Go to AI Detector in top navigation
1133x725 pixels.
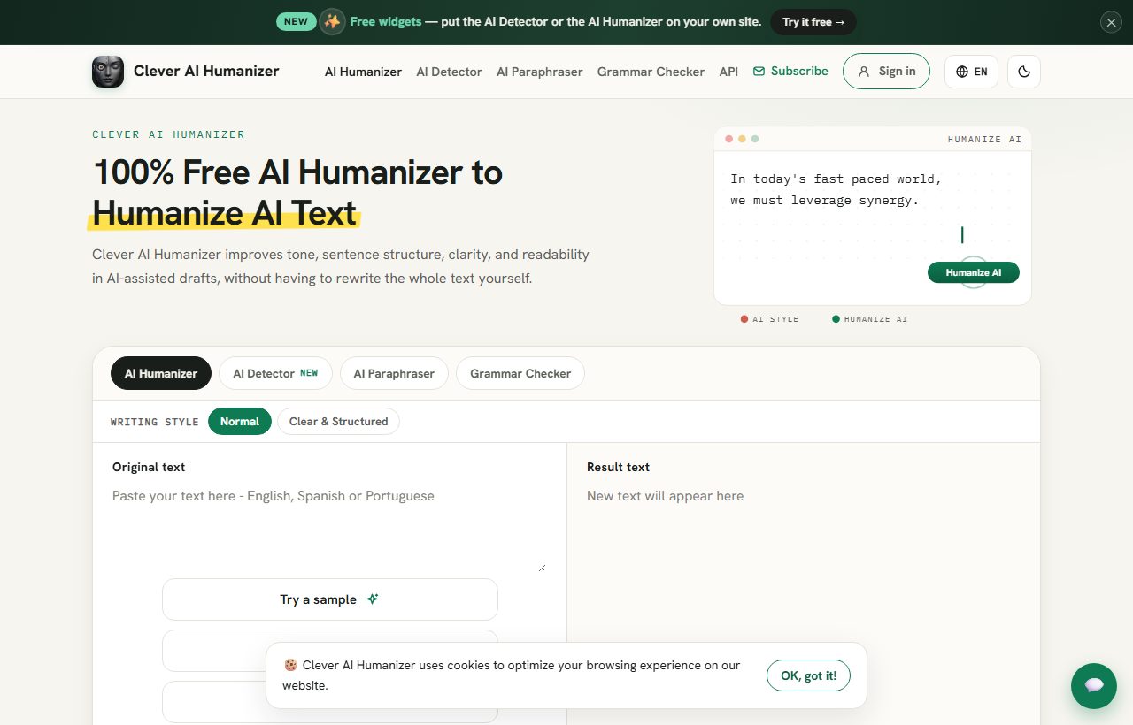click(449, 72)
